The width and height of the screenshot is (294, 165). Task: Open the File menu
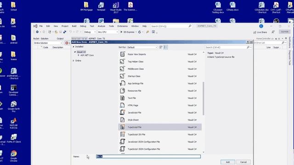pos(41,26)
